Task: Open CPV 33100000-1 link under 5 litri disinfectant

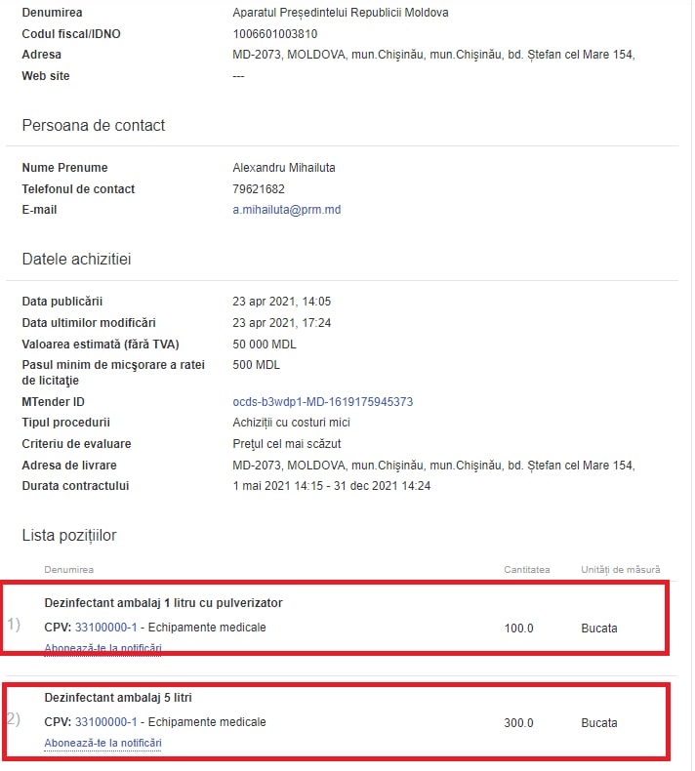Action: 105,722
